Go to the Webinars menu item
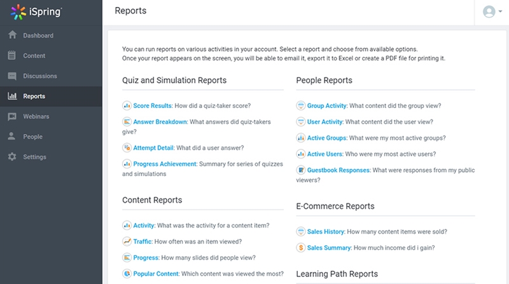The image size is (509, 284). (x=36, y=117)
